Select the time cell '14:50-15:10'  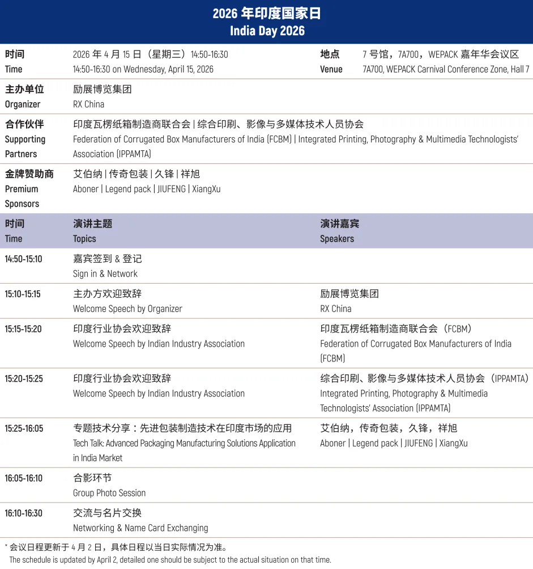24,259
